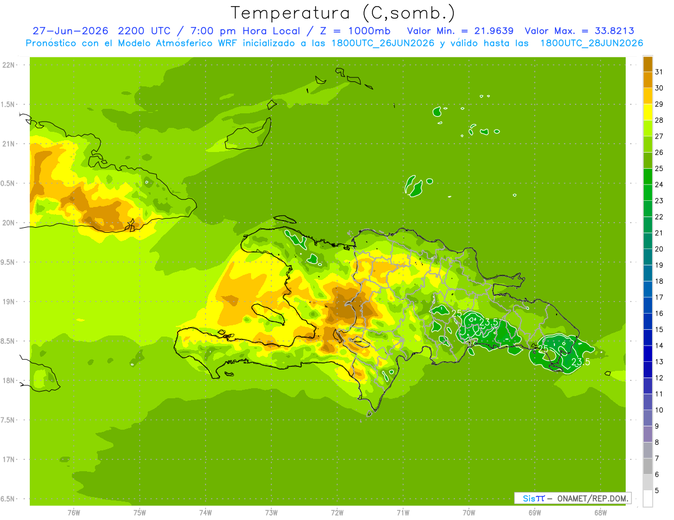Pick the purple colorbar segment between 9 and 10
This screenshot has height=520, width=674.
click(648, 417)
